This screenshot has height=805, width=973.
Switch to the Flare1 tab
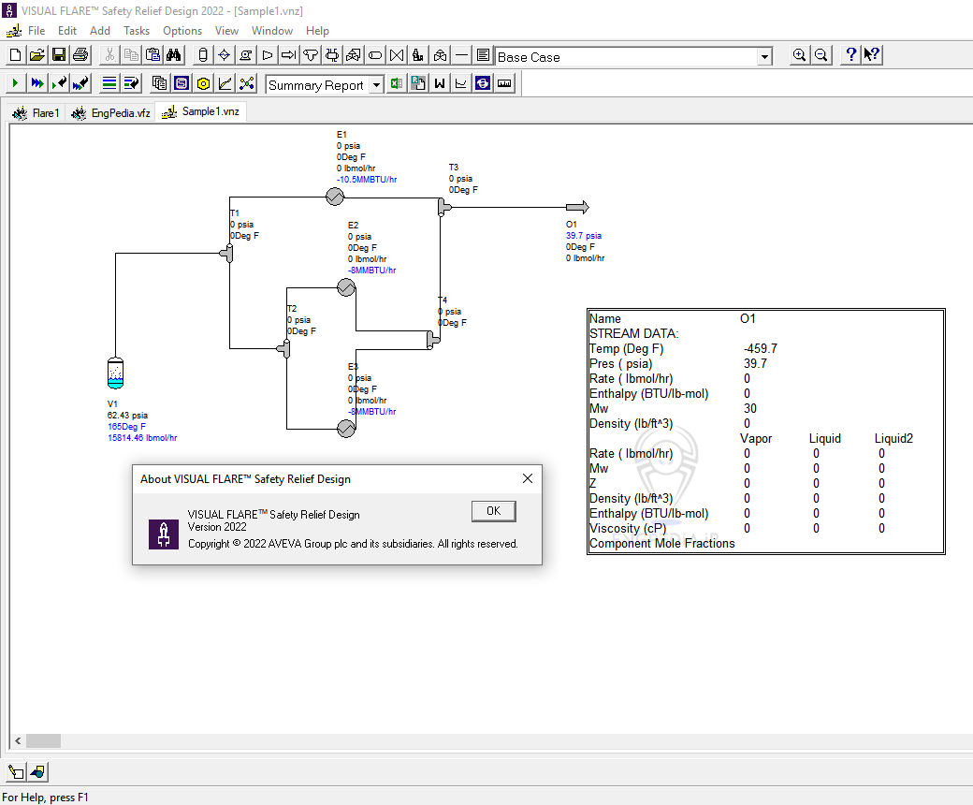(36, 112)
